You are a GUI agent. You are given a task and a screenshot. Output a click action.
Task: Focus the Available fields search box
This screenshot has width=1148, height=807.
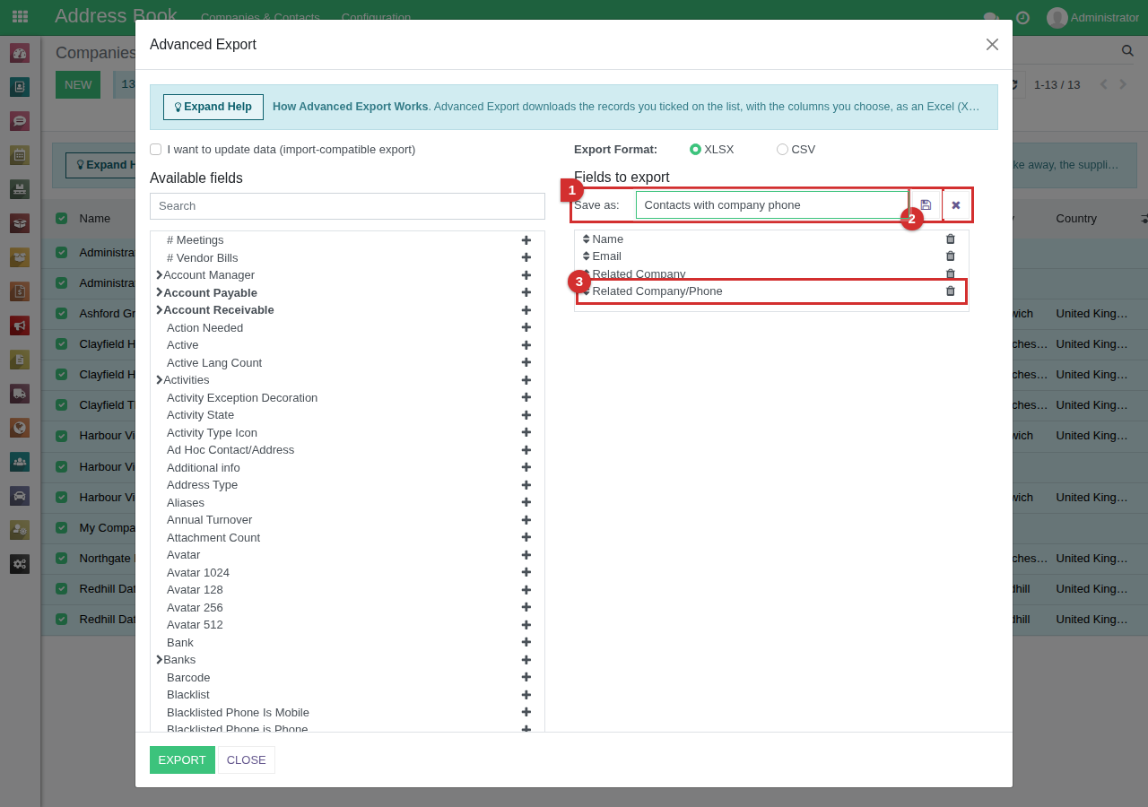click(x=347, y=206)
